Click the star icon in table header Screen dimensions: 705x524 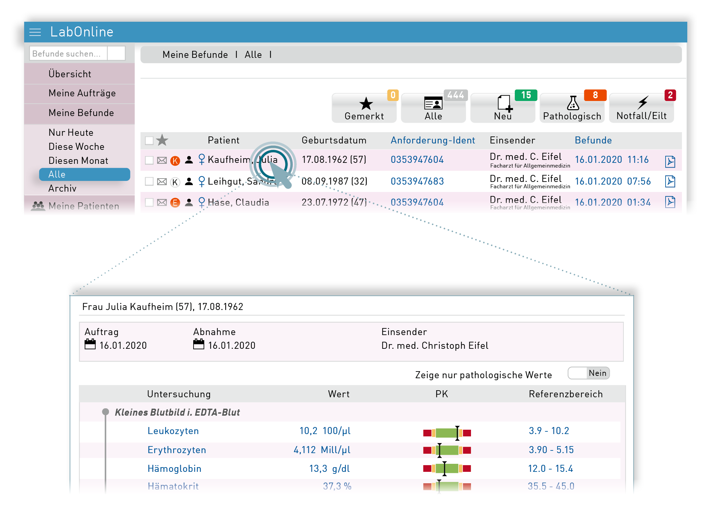(x=162, y=140)
